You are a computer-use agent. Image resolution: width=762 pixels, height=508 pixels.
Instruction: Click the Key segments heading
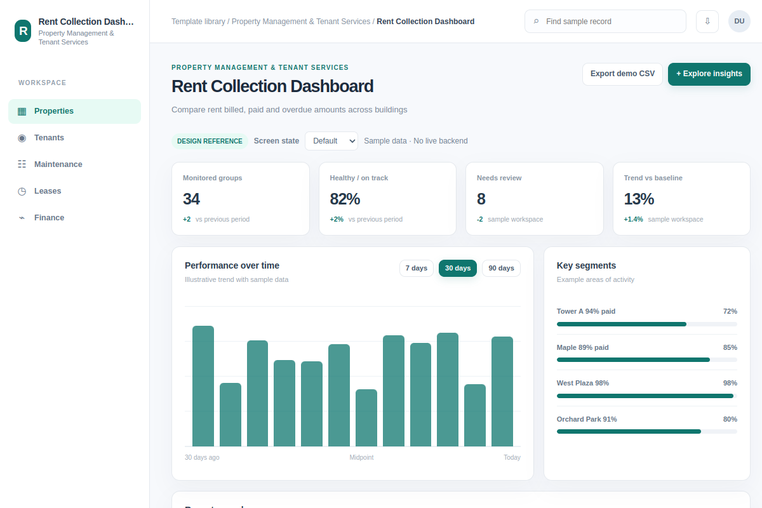586,265
